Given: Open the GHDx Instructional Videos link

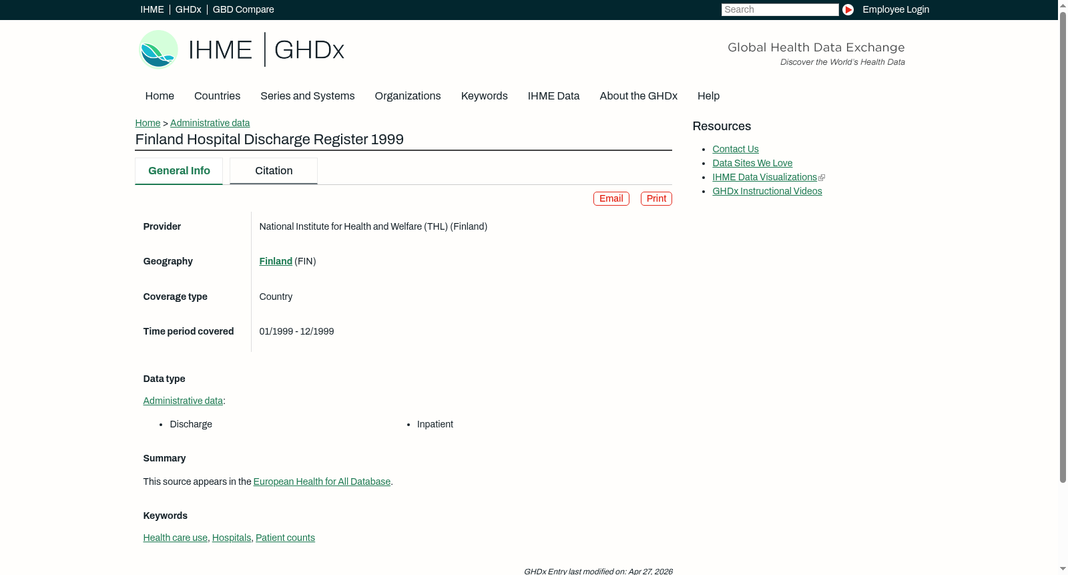Looking at the screenshot, I should coord(767,191).
